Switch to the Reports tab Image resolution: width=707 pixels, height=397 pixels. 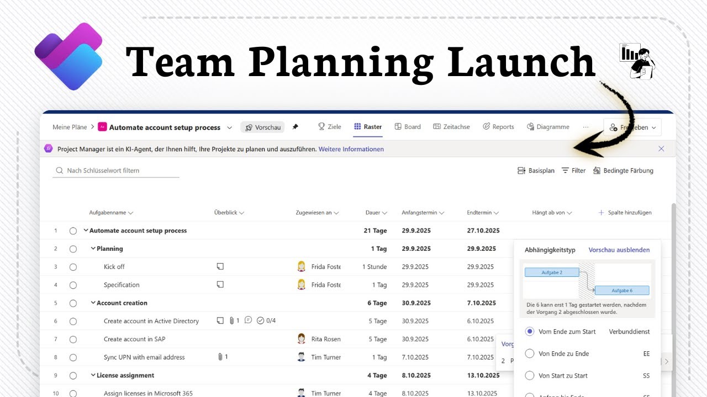point(498,127)
